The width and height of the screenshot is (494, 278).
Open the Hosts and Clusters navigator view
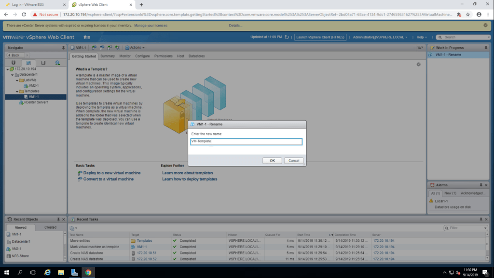pyautogui.click(x=14, y=63)
